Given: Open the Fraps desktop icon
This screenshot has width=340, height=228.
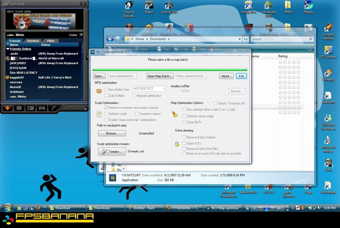Looking at the screenshot, I should (x=308, y=190).
